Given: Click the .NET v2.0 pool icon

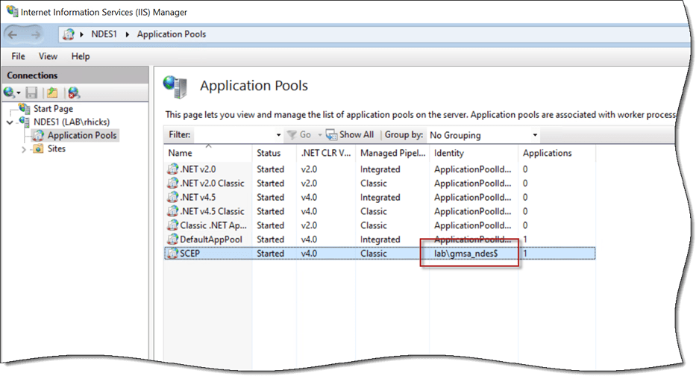Looking at the screenshot, I should pyautogui.click(x=172, y=169).
